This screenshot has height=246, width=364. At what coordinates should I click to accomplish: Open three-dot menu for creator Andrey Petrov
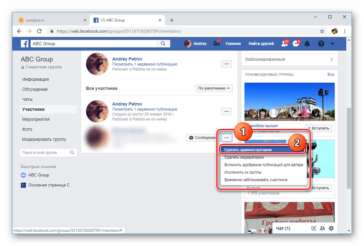pyautogui.click(x=227, y=111)
